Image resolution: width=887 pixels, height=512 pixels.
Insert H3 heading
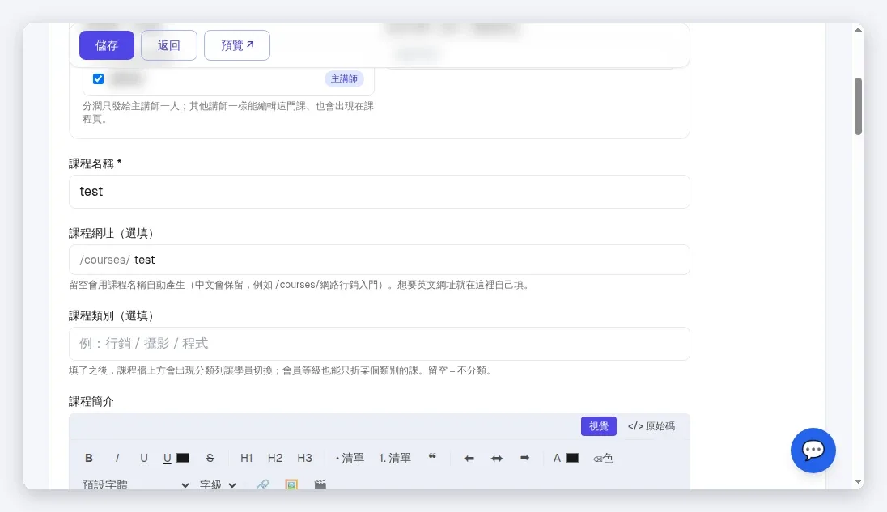[305, 459]
